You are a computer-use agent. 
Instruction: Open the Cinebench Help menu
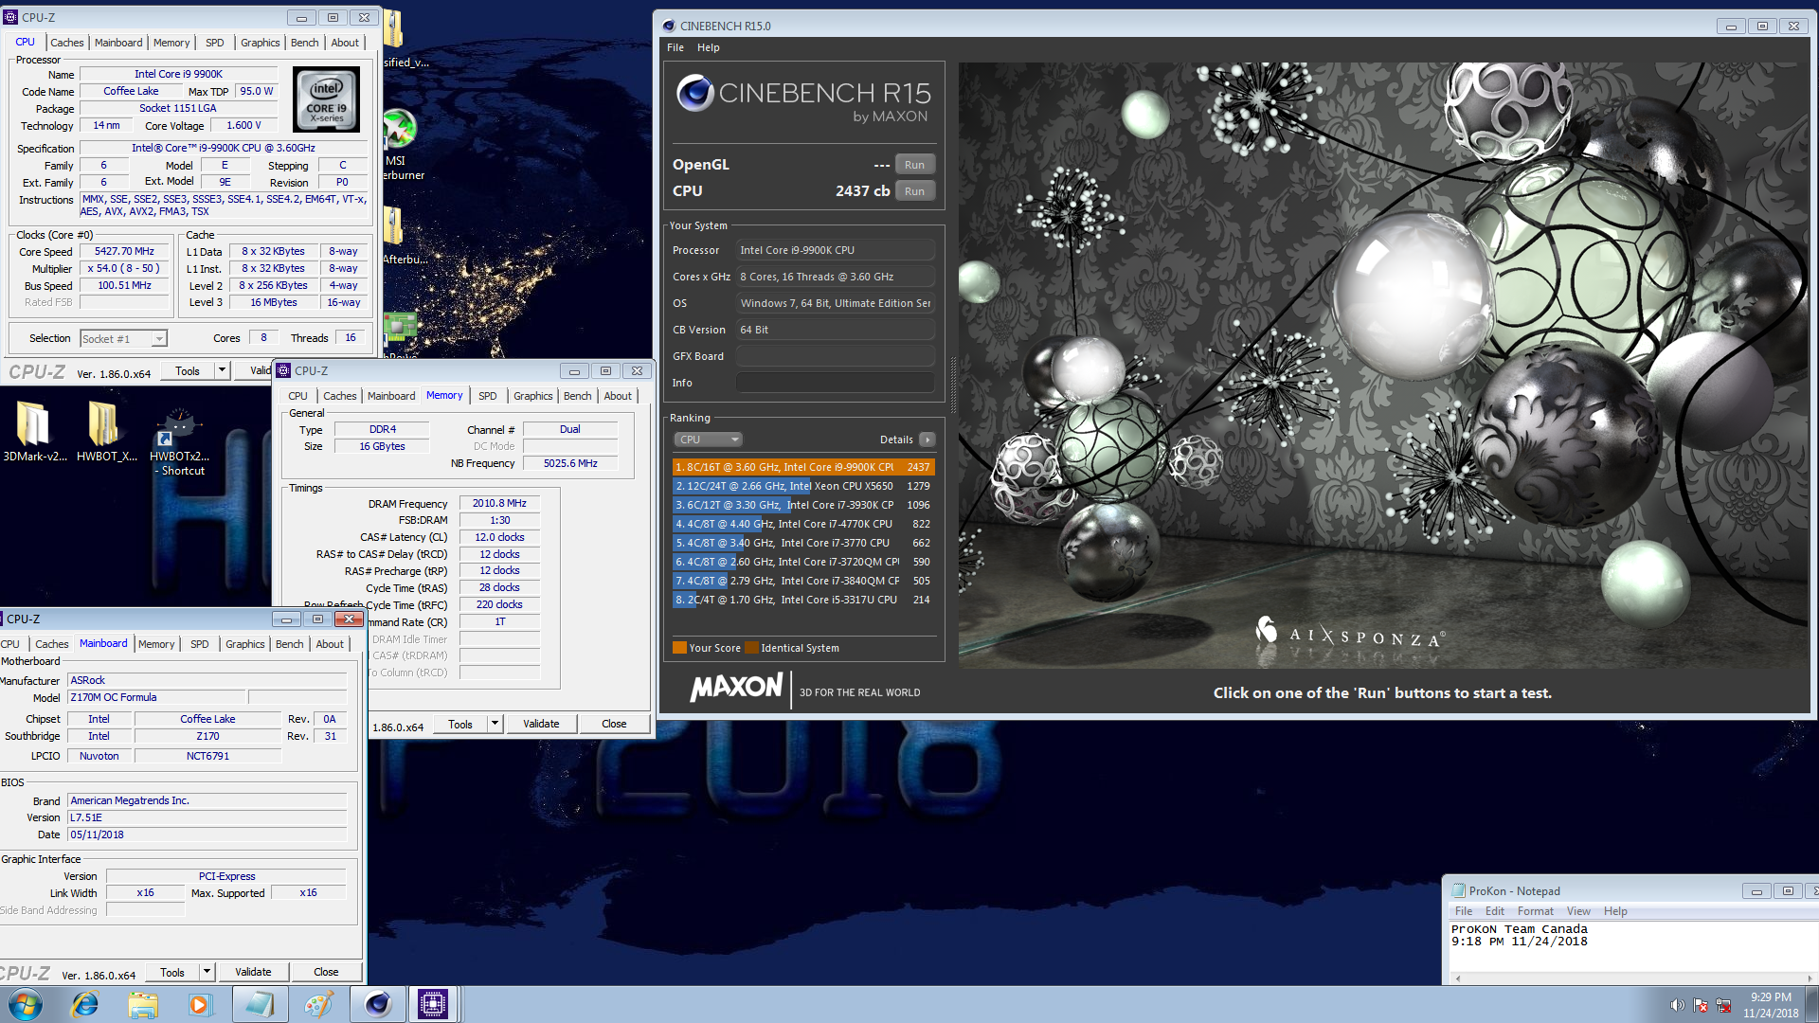click(709, 47)
